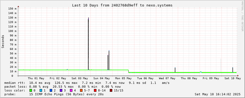
Task: Click the Thu 01 May axis label
Action: pyautogui.click(x=36, y=78)
